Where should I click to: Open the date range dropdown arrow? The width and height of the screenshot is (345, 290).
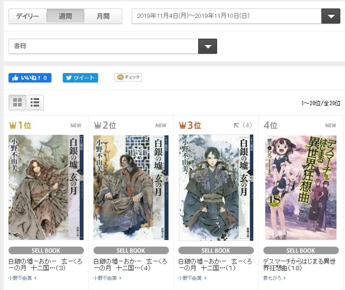coord(331,16)
